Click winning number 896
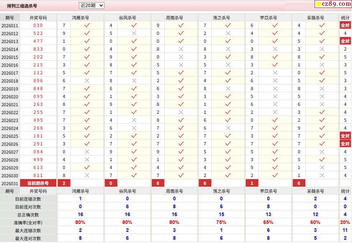 [38, 81]
